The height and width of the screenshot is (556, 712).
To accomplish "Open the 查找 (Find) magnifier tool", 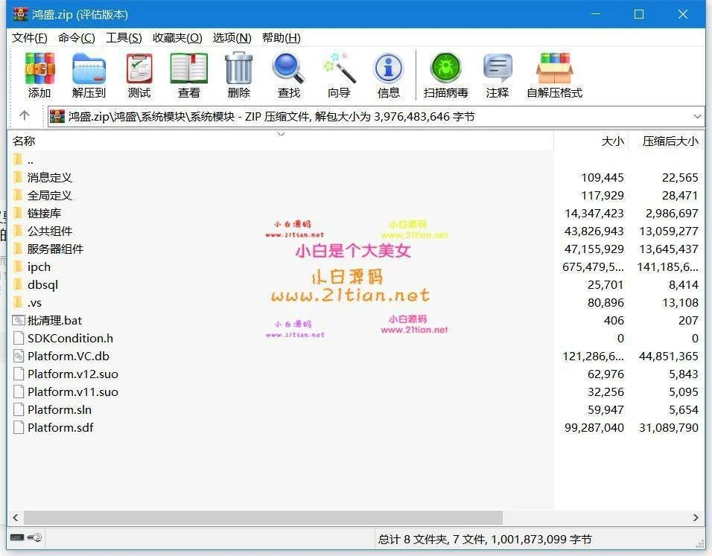I will point(288,69).
